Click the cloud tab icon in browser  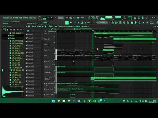[x=17, y=30]
